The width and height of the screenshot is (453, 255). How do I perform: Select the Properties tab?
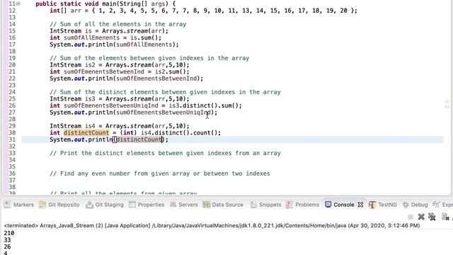147,205
